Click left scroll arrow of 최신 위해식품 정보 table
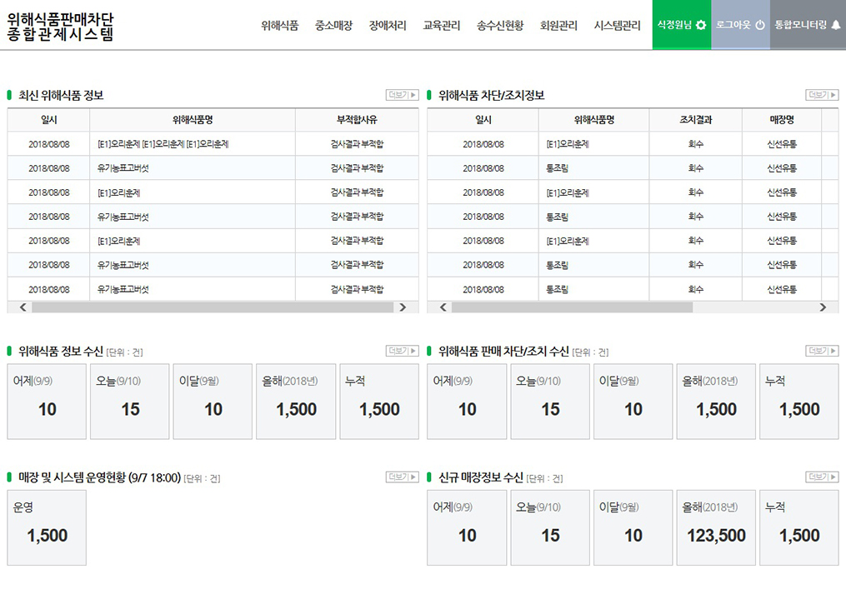This screenshot has width=846, height=594. pos(23,307)
